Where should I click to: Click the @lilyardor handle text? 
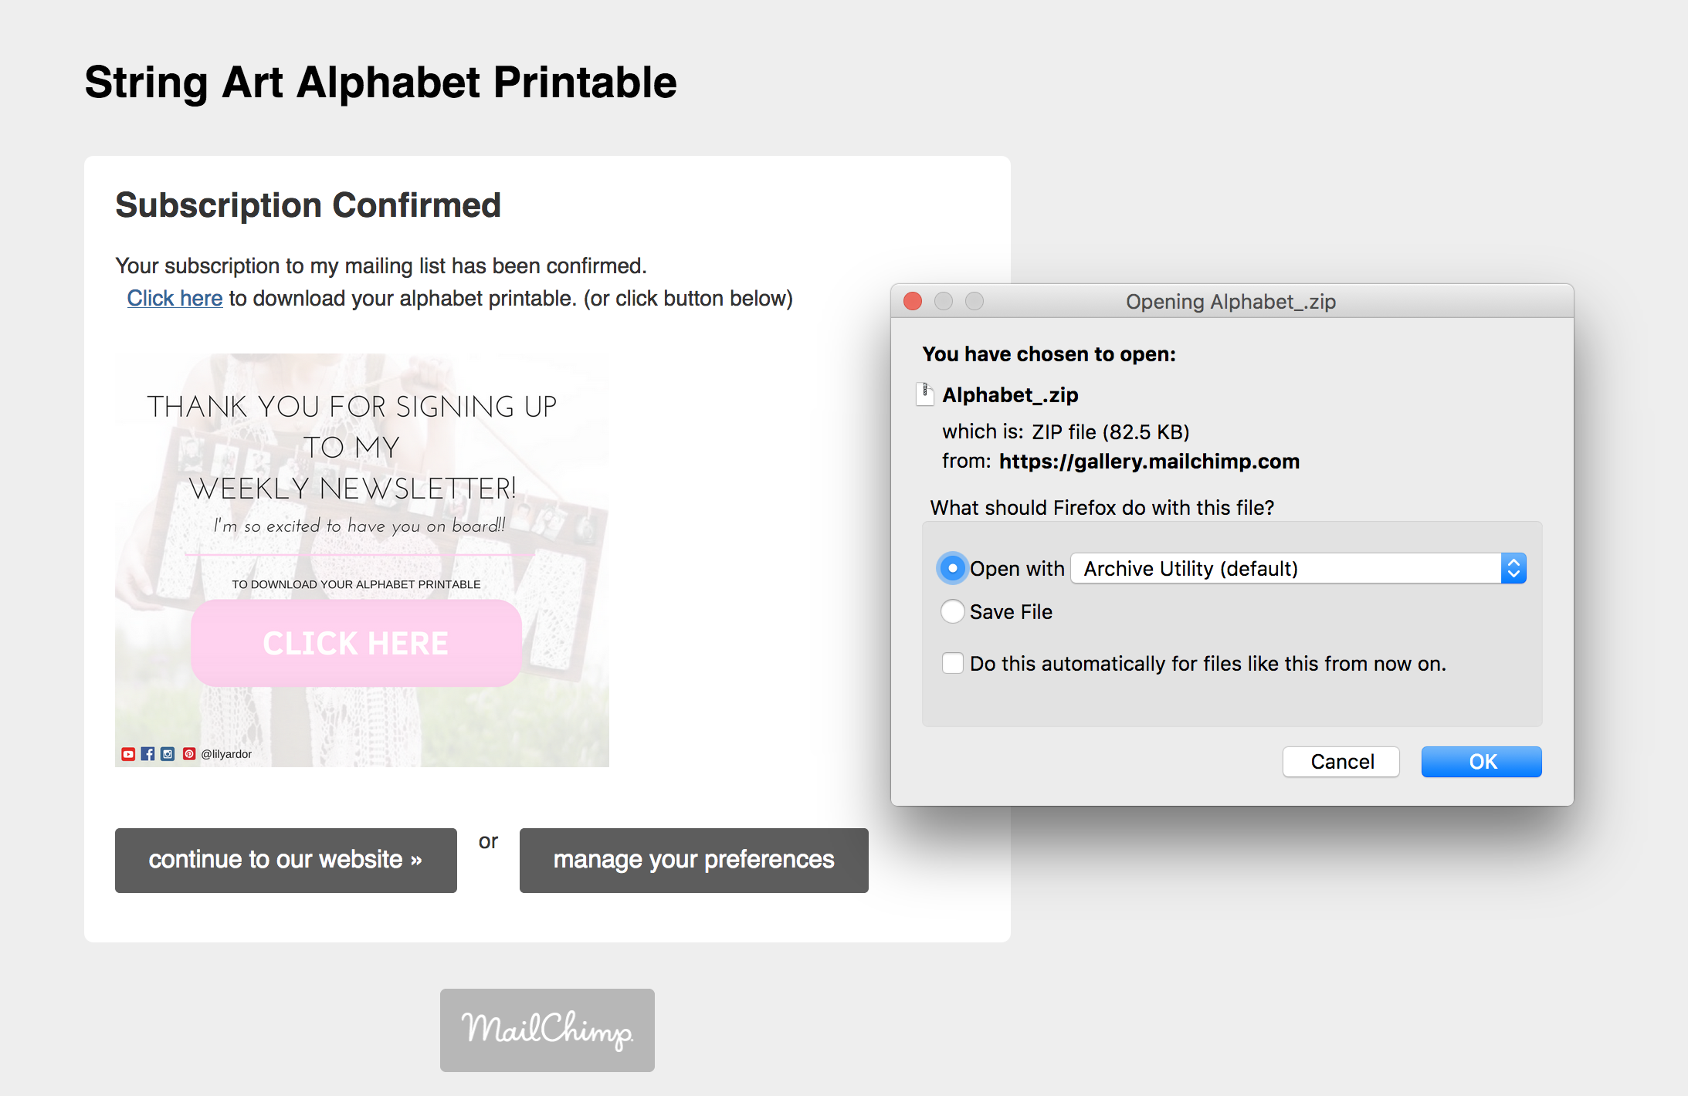(226, 754)
